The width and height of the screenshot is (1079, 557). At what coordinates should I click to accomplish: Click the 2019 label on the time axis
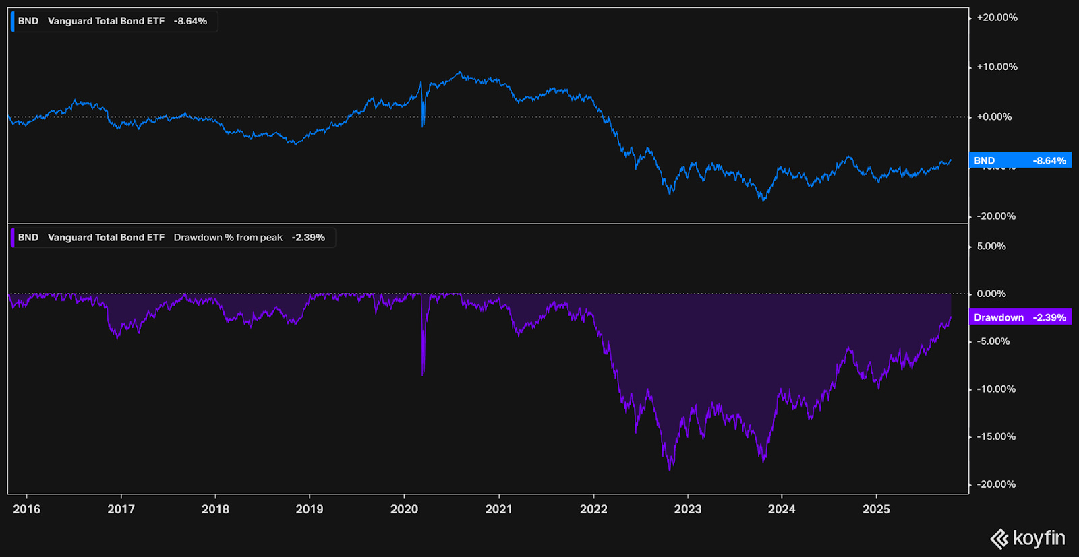310,509
